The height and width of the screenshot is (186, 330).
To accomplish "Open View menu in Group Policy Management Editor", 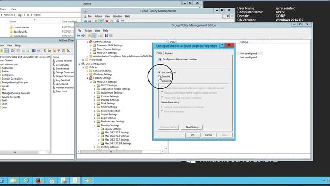I will click(x=97, y=30).
